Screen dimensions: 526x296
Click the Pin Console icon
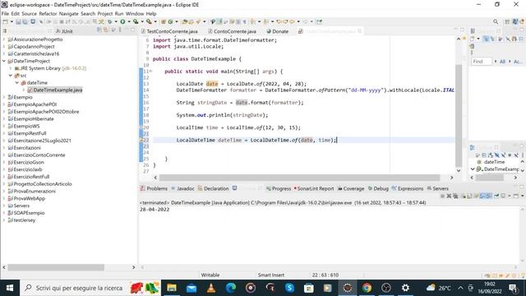[x=496, y=196]
